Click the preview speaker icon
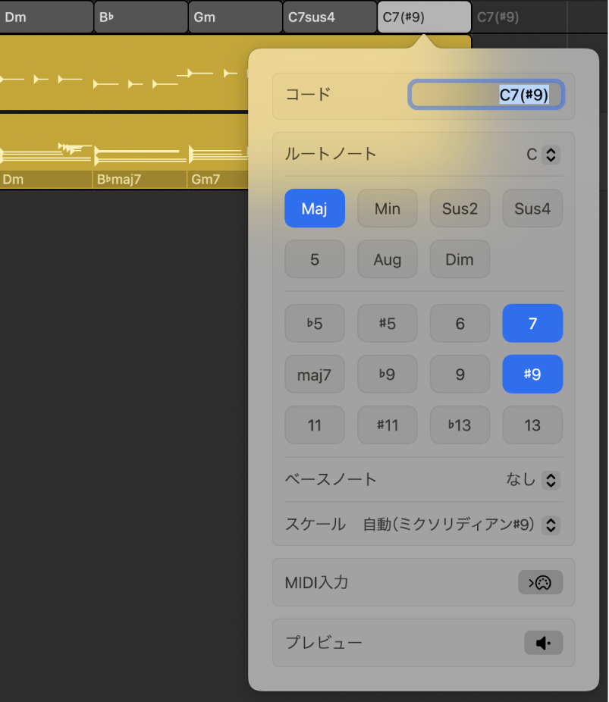 543,642
